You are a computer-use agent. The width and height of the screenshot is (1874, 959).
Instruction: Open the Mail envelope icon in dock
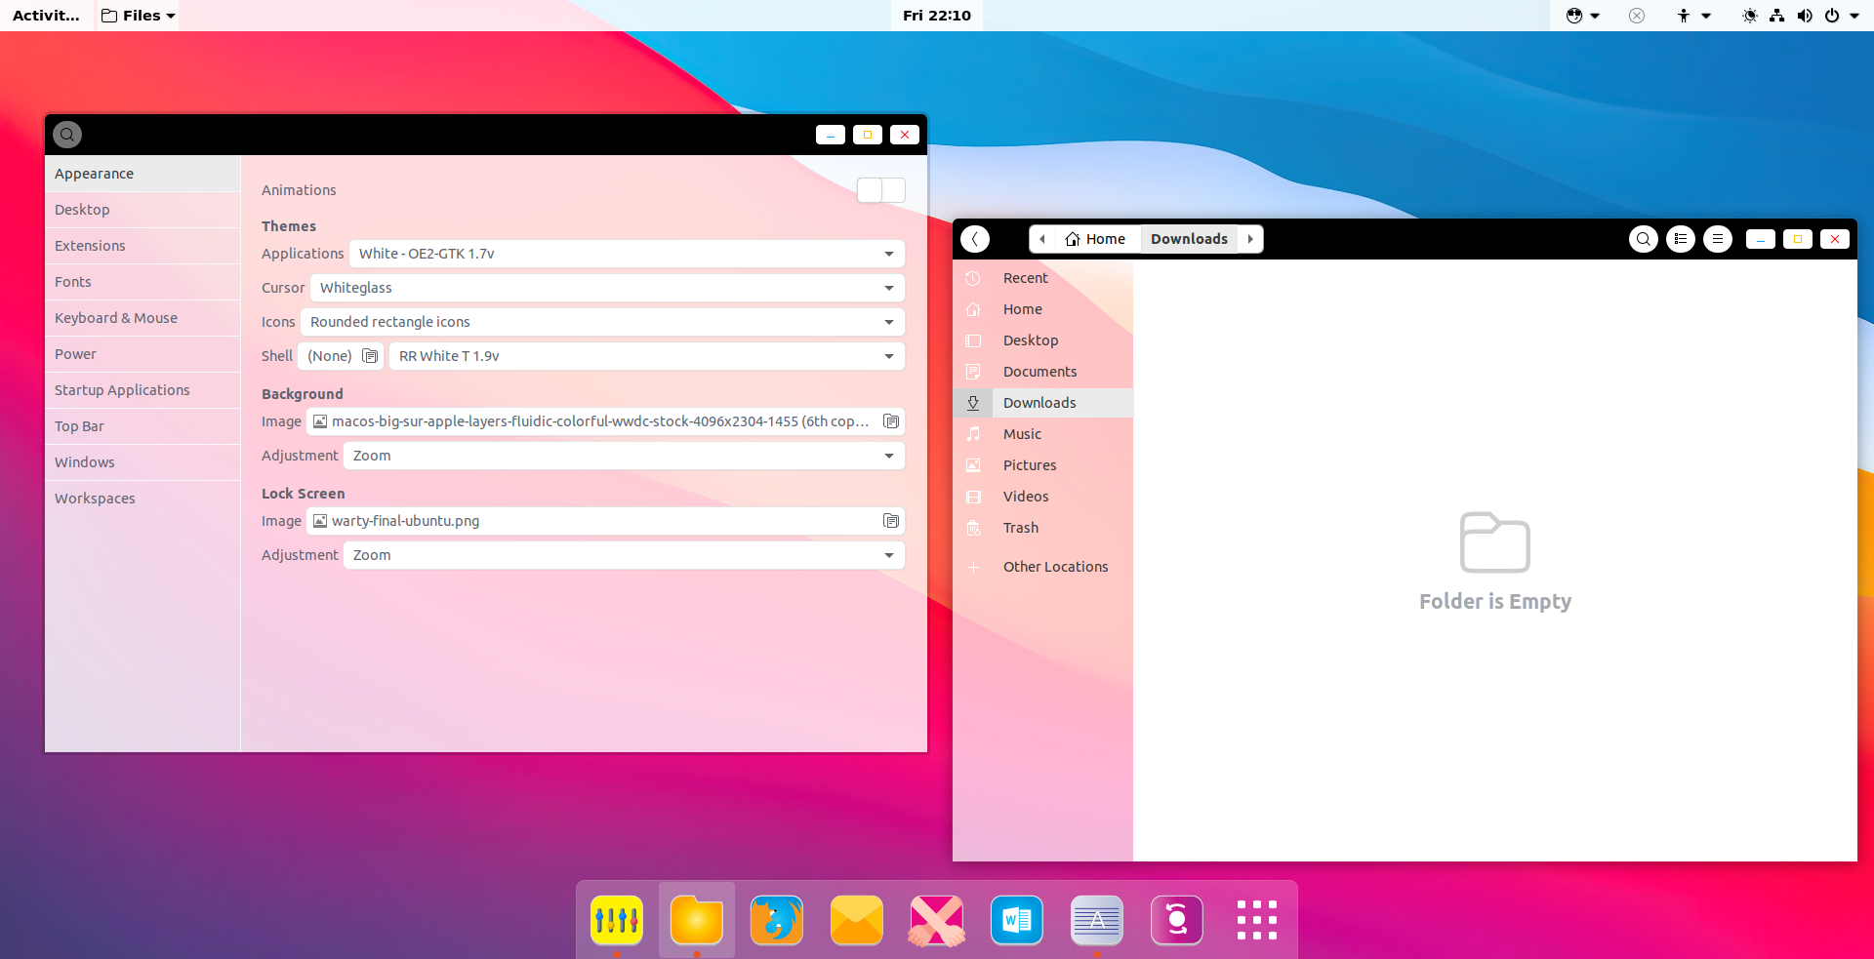click(857, 920)
